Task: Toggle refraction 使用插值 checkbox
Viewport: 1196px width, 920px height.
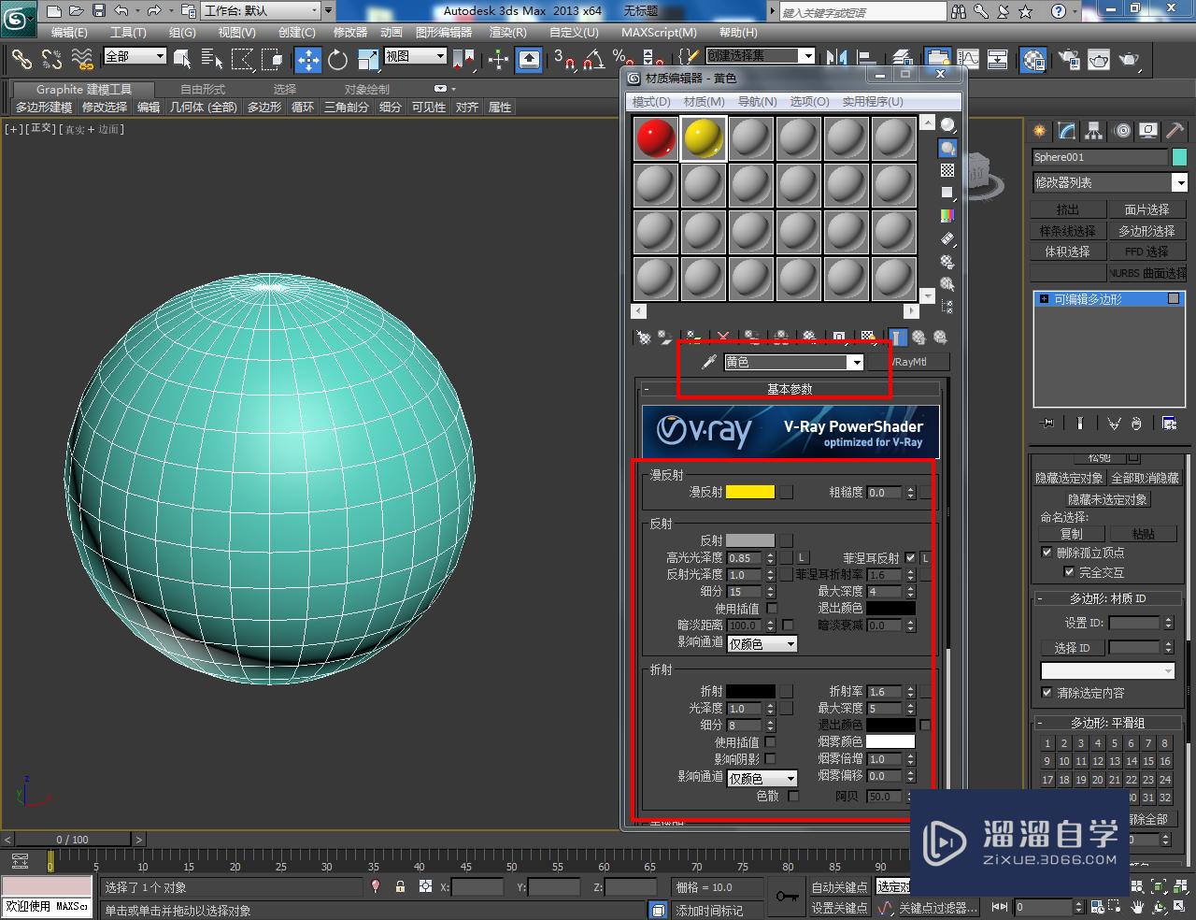Action: 770,741
